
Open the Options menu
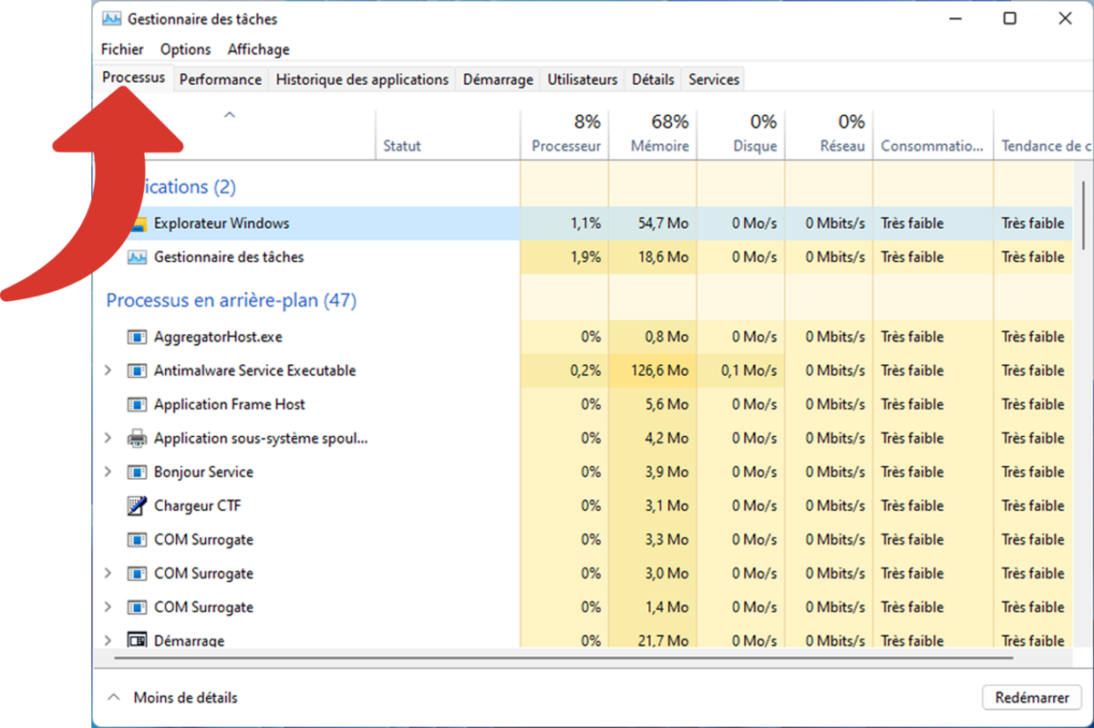coord(185,49)
